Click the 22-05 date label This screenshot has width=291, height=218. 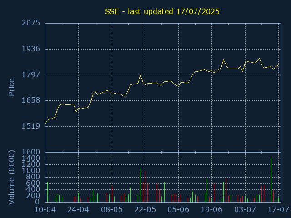pyautogui.click(x=145, y=210)
